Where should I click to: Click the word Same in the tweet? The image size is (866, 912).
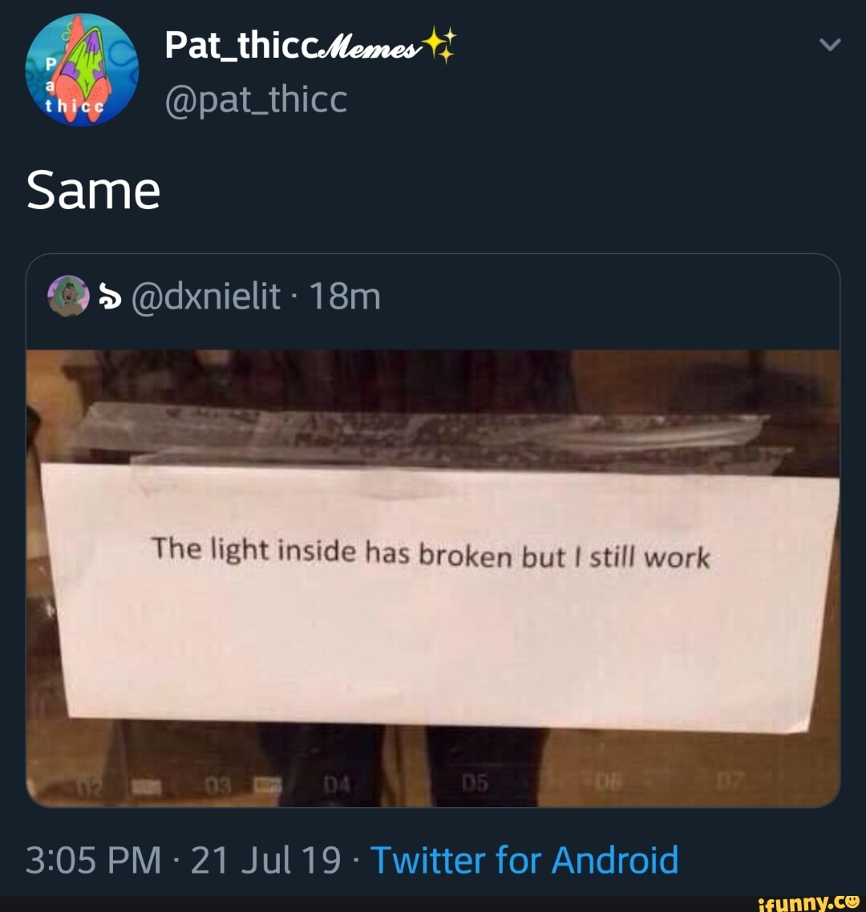[x=92, y=191]
